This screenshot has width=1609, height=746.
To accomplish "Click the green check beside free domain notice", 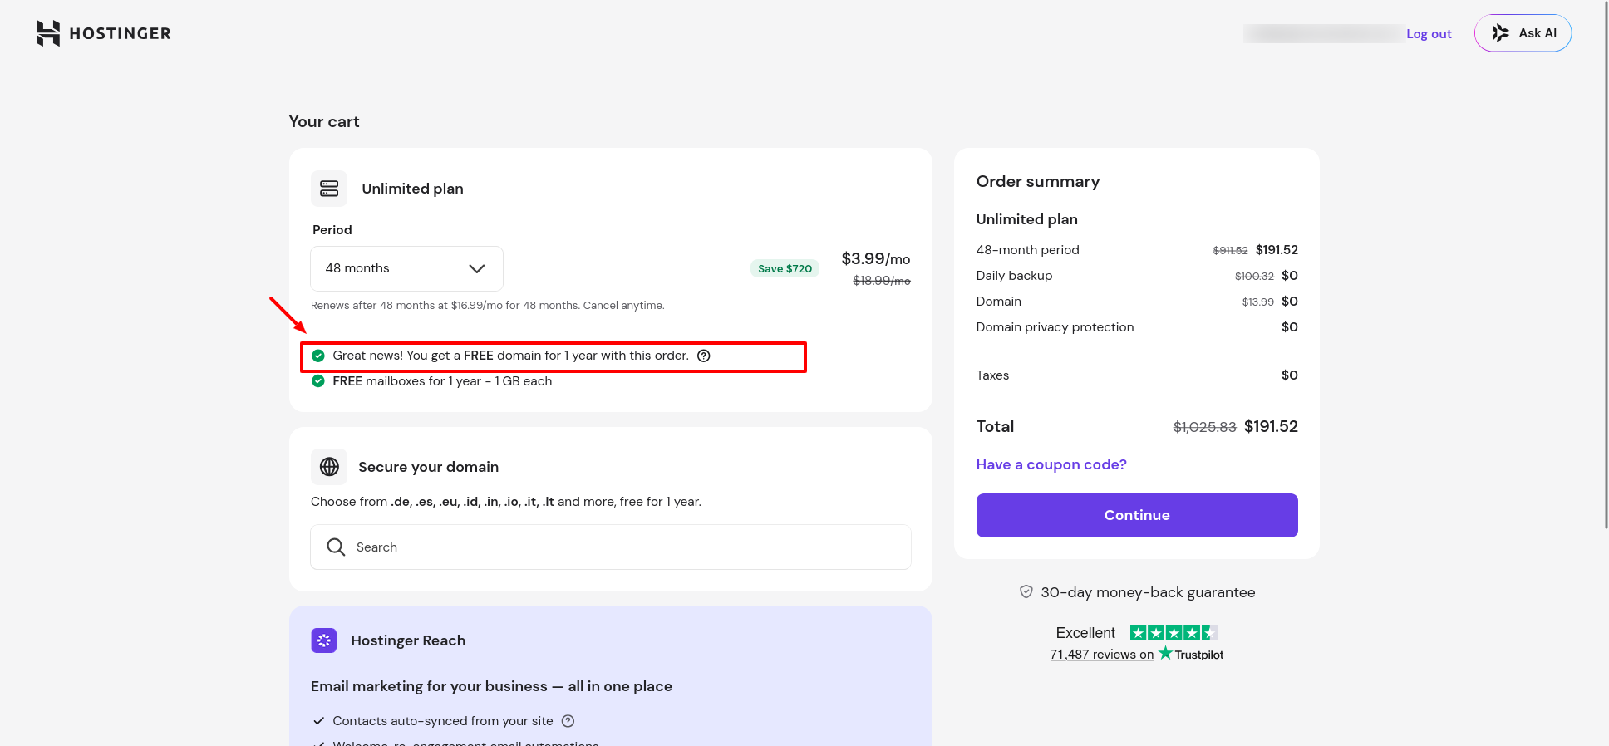I will pyautogui.click(x=318, y=356).
